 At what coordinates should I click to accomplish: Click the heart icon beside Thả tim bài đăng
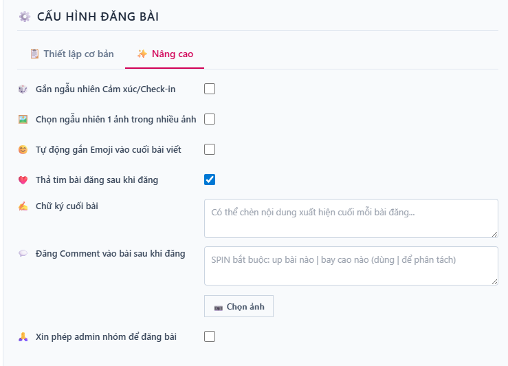[x=23, y=180]
